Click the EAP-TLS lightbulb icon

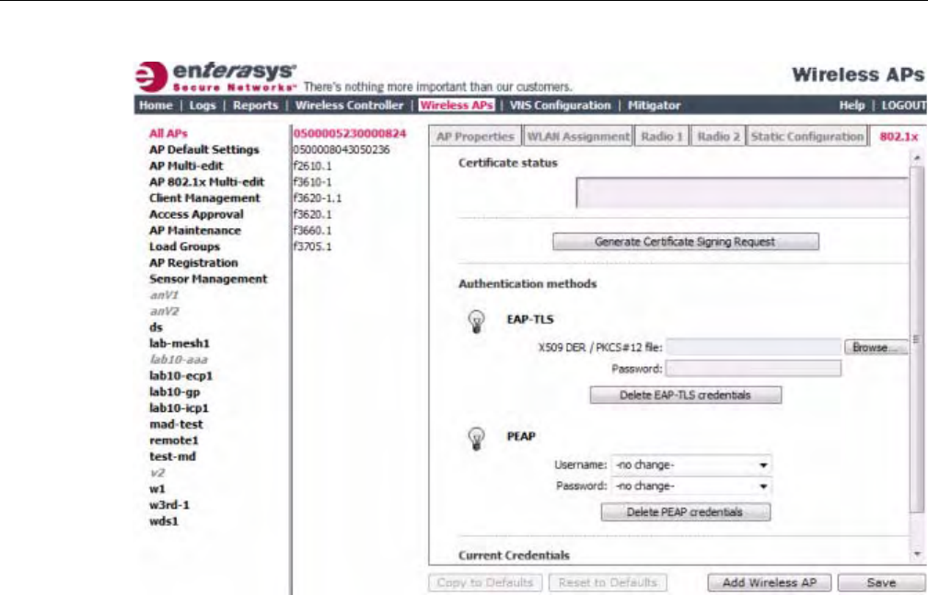(x=477, y=322)
